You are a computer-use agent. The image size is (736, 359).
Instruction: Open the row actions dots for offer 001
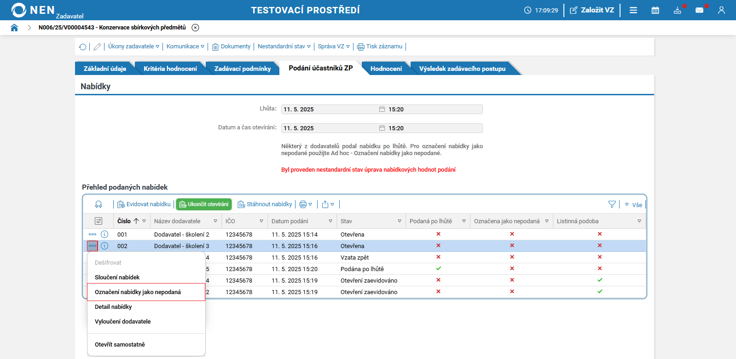point(93,234)
